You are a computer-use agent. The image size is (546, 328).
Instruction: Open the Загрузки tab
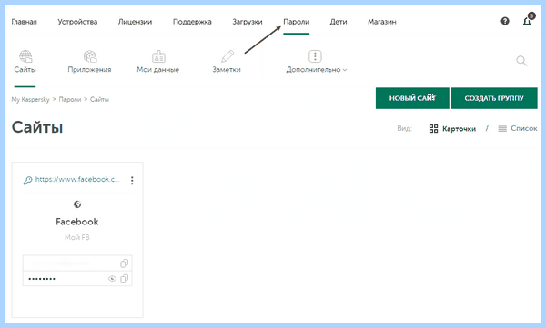click(x=248, y=22)
